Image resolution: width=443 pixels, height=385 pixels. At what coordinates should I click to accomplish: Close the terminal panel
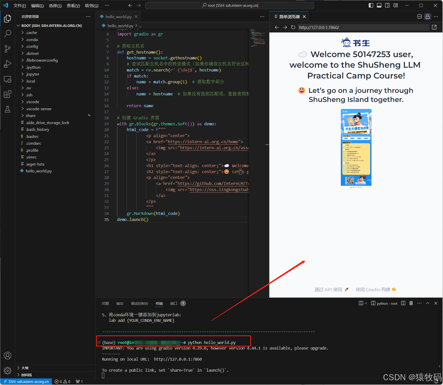tap(436, 303)
